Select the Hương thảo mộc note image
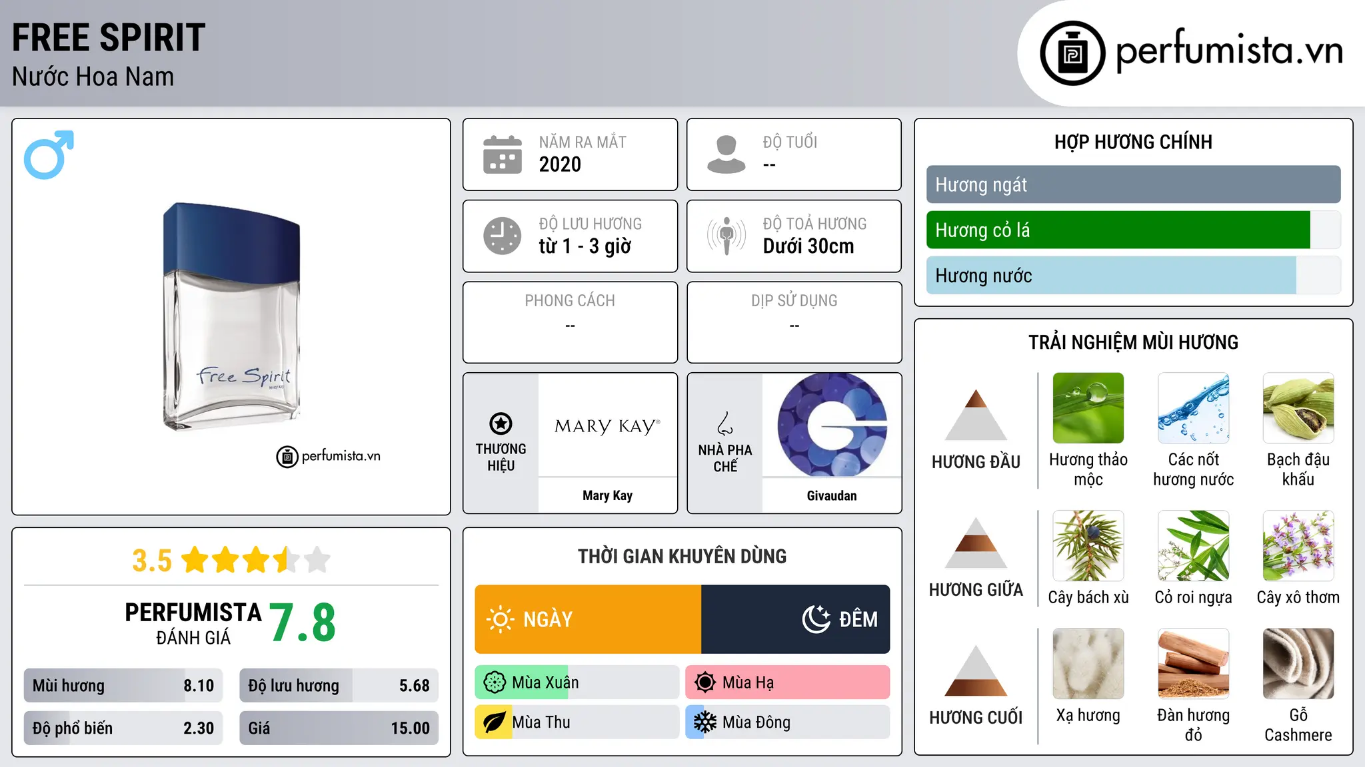1365x767 pixels. point(1088,408)
